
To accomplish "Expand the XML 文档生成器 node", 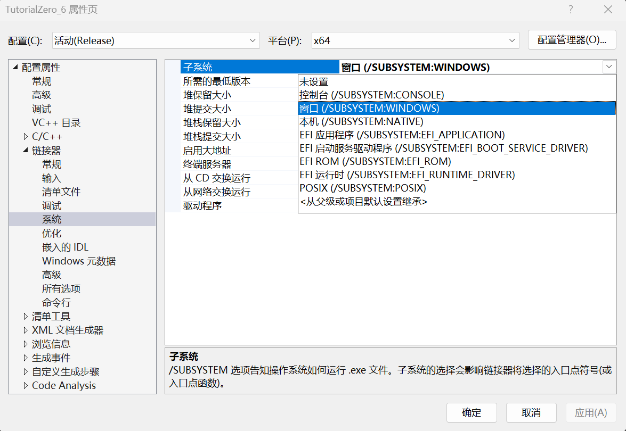I will (26, 330).
